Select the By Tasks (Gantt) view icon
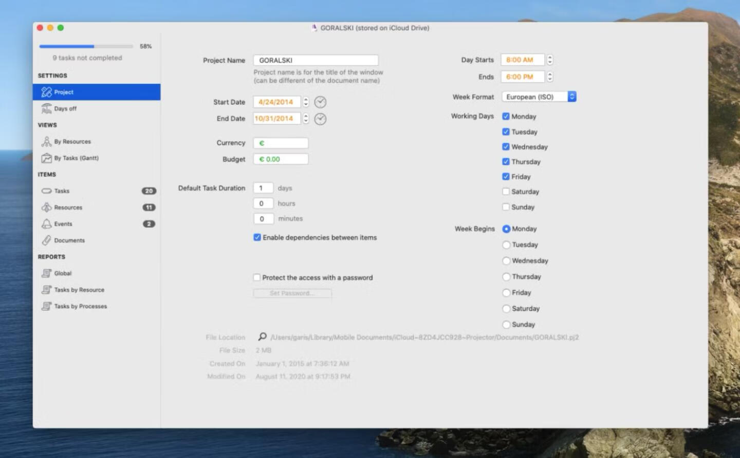This screenshot has height=458, width=740. (x=46, y=158)
